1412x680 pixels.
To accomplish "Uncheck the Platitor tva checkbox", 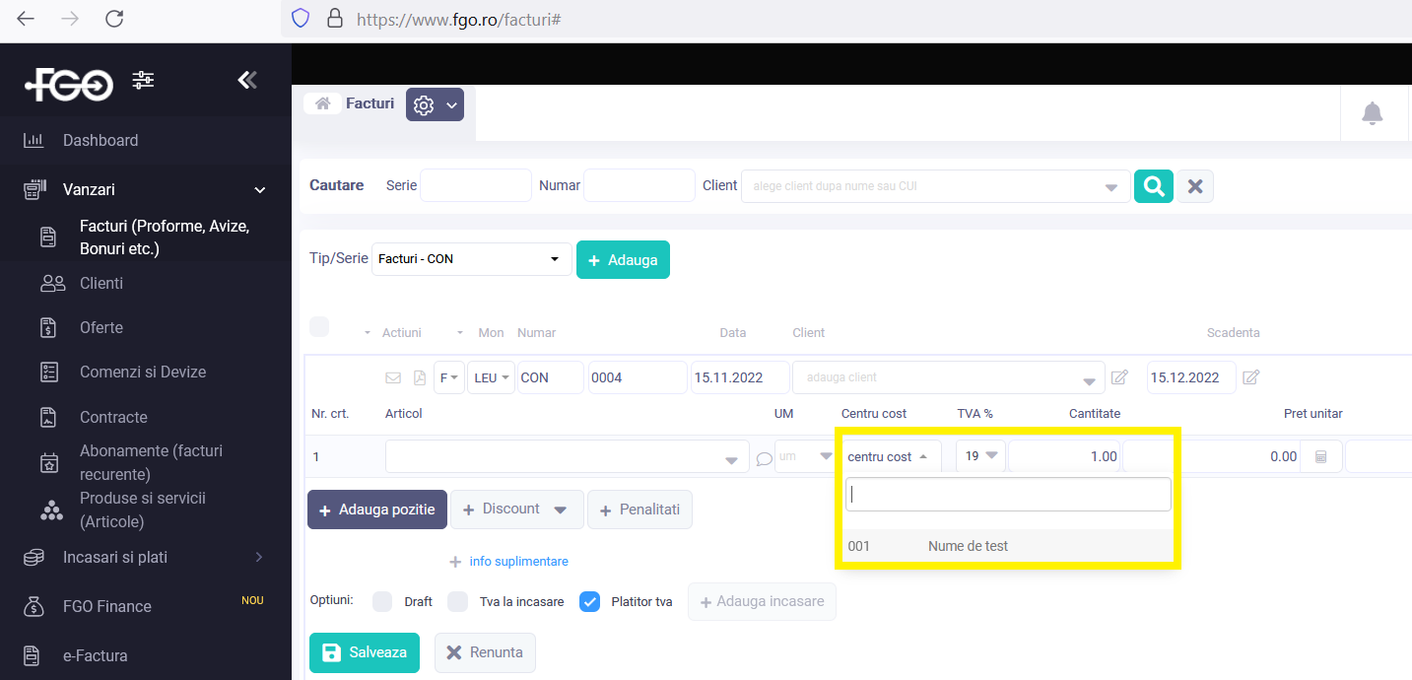I will (589, 601).
